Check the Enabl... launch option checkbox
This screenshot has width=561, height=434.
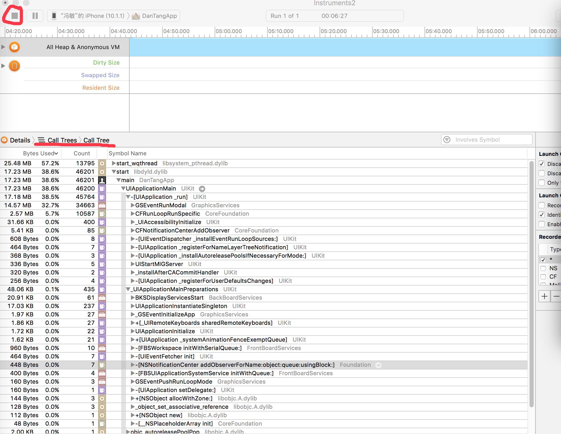(542, 224)
